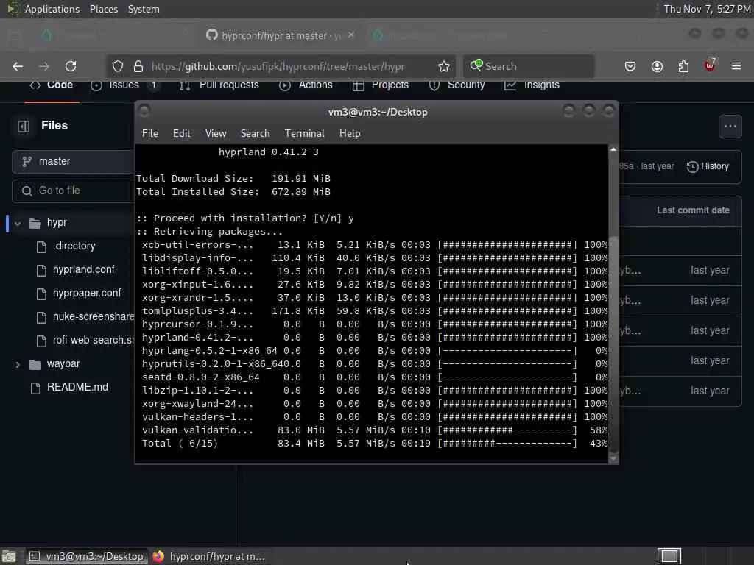Click the forward navigation arrow

pyautogui.click(x=44, y=66)
